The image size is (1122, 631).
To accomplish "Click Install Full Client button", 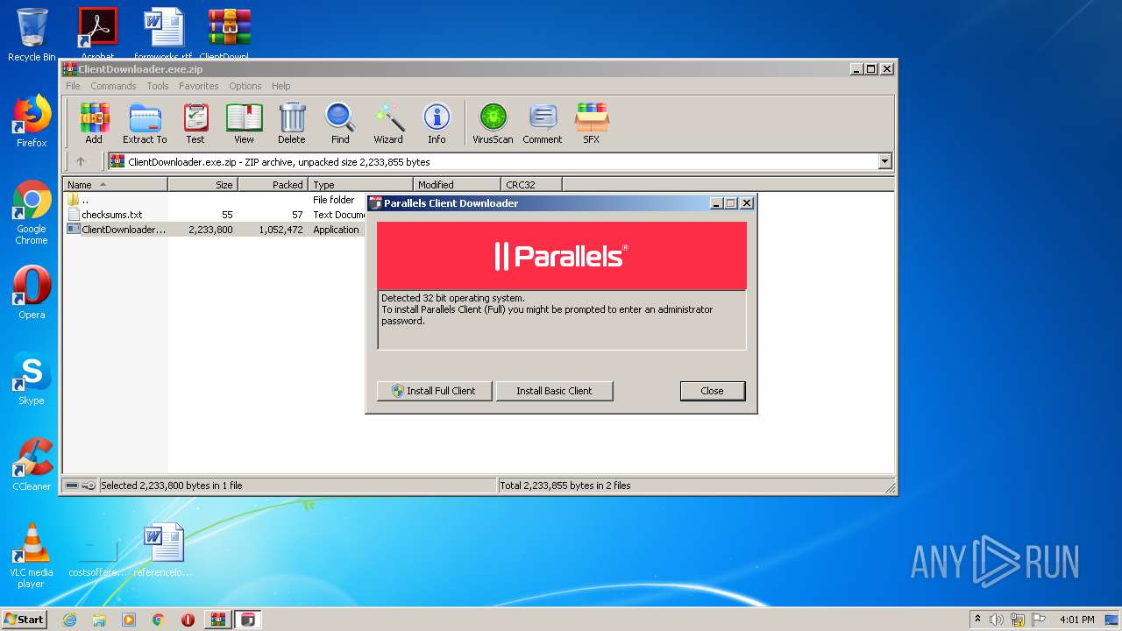I will click(435, 391).
